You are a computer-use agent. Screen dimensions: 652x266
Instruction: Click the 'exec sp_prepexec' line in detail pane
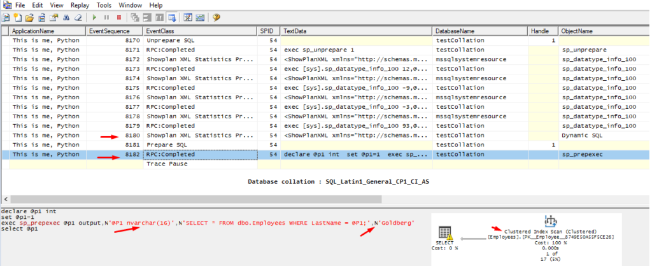(208, 223)
